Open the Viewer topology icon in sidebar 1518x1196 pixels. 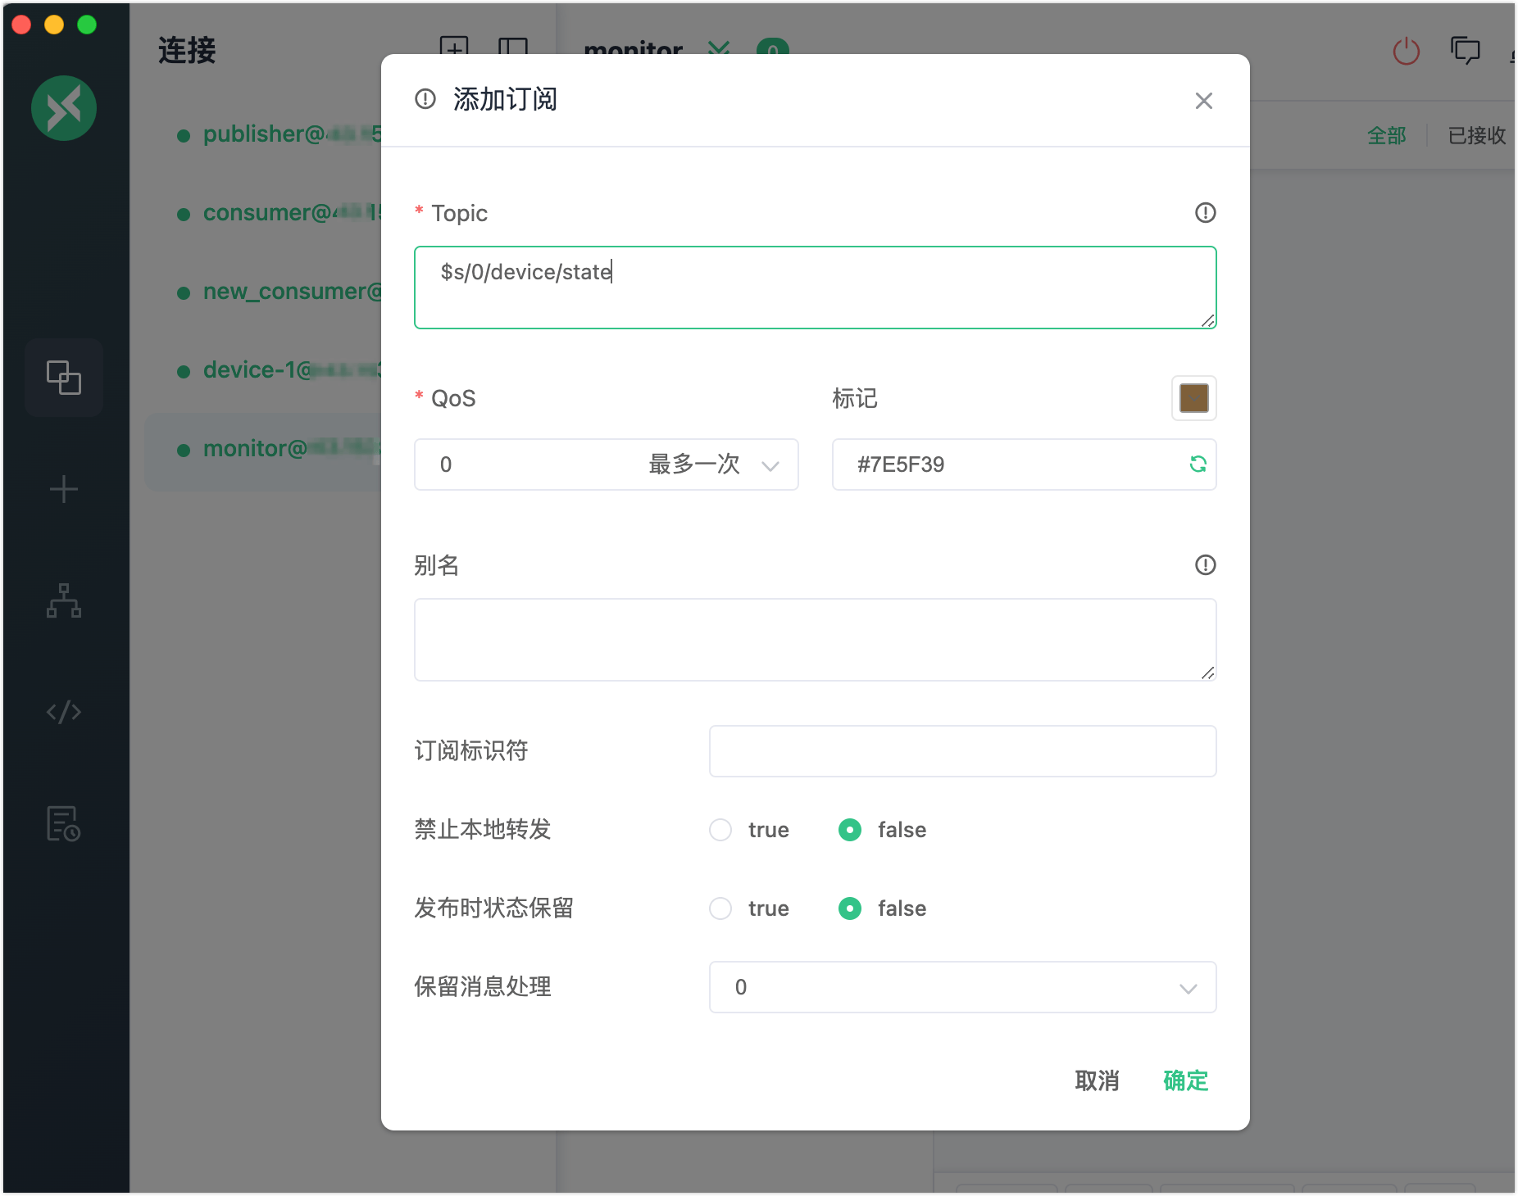[64, 600]
